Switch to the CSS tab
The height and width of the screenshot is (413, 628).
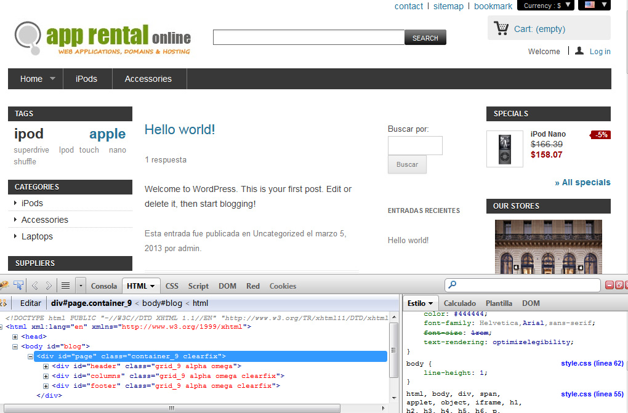pos(172,286)
